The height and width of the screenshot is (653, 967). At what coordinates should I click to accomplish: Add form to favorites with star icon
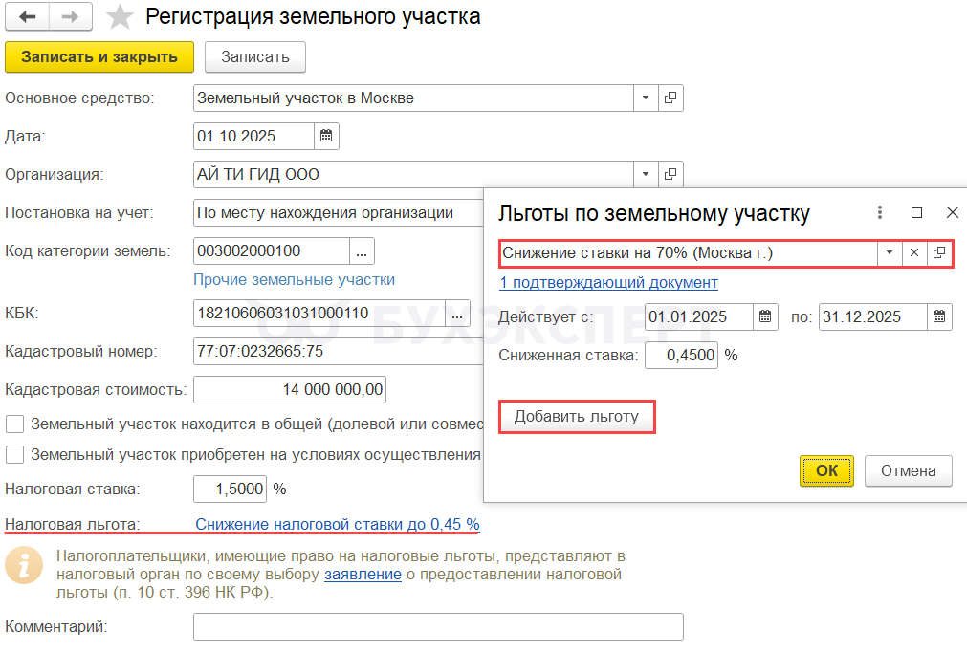pos(120,17)
